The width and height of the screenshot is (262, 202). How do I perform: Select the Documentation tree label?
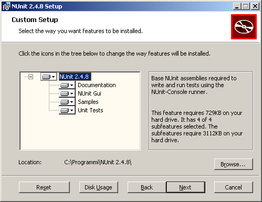(x=97, y=85)
